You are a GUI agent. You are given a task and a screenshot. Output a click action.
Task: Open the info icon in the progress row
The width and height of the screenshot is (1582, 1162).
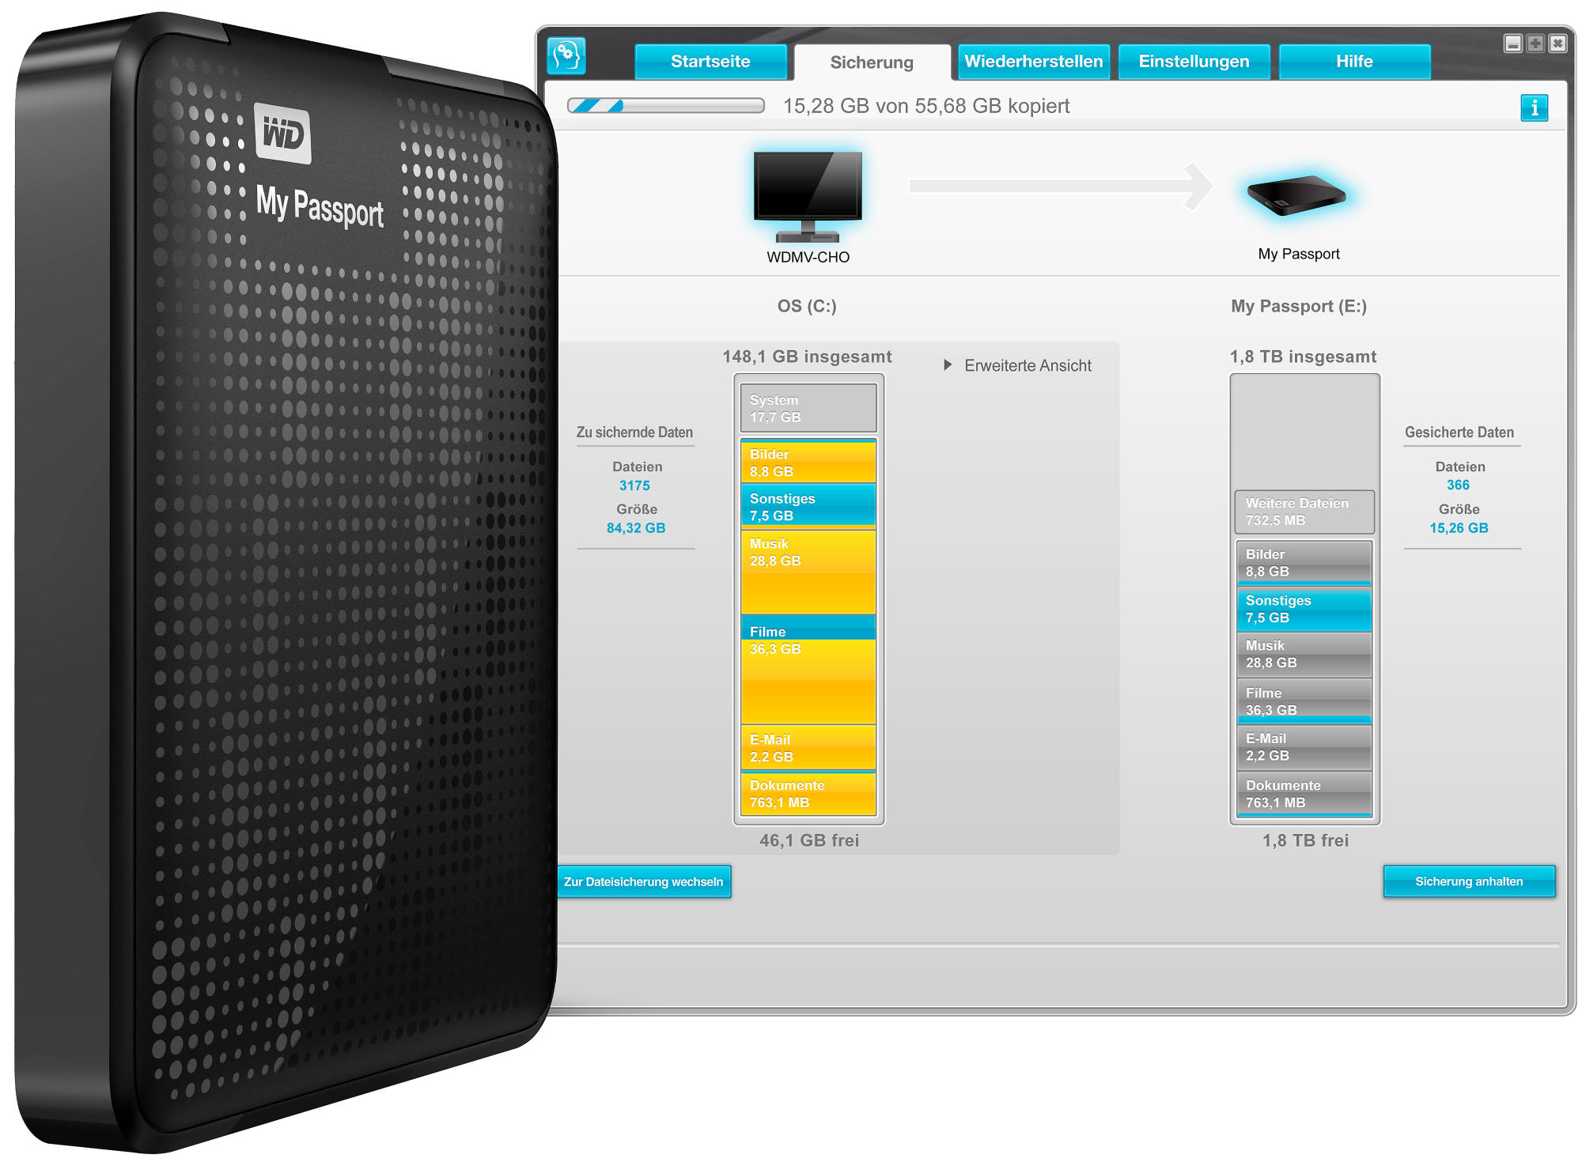pos(1534,108)
